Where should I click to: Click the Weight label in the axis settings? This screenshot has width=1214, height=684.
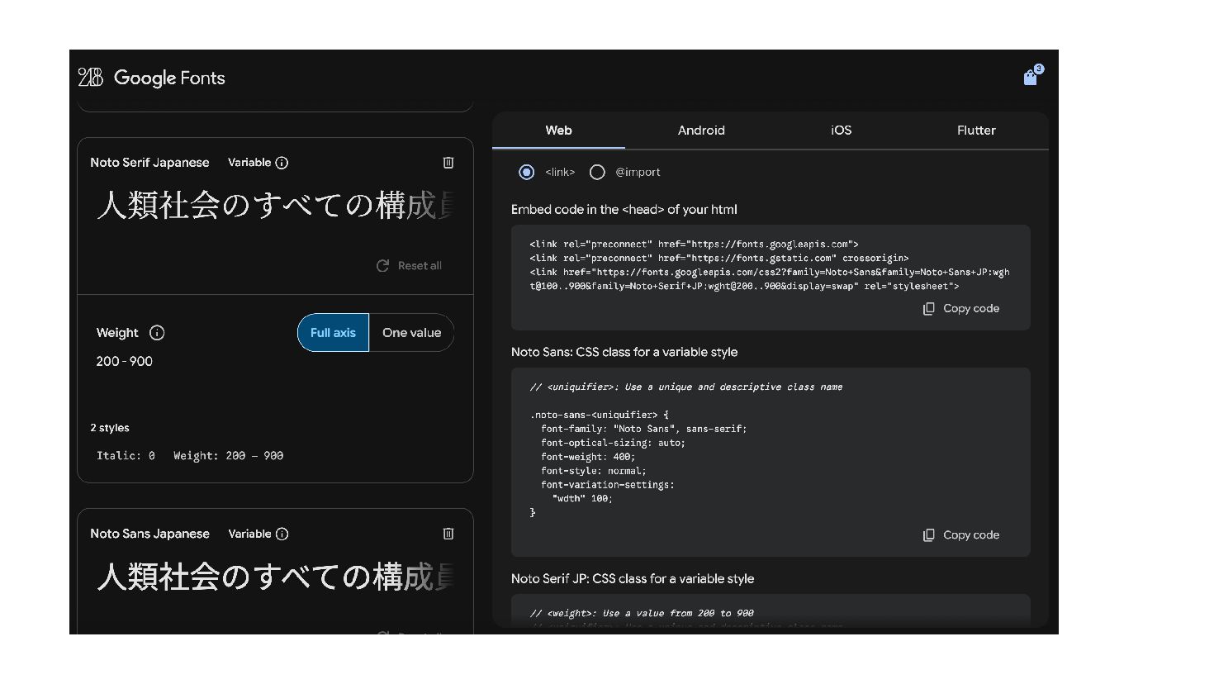117,333
